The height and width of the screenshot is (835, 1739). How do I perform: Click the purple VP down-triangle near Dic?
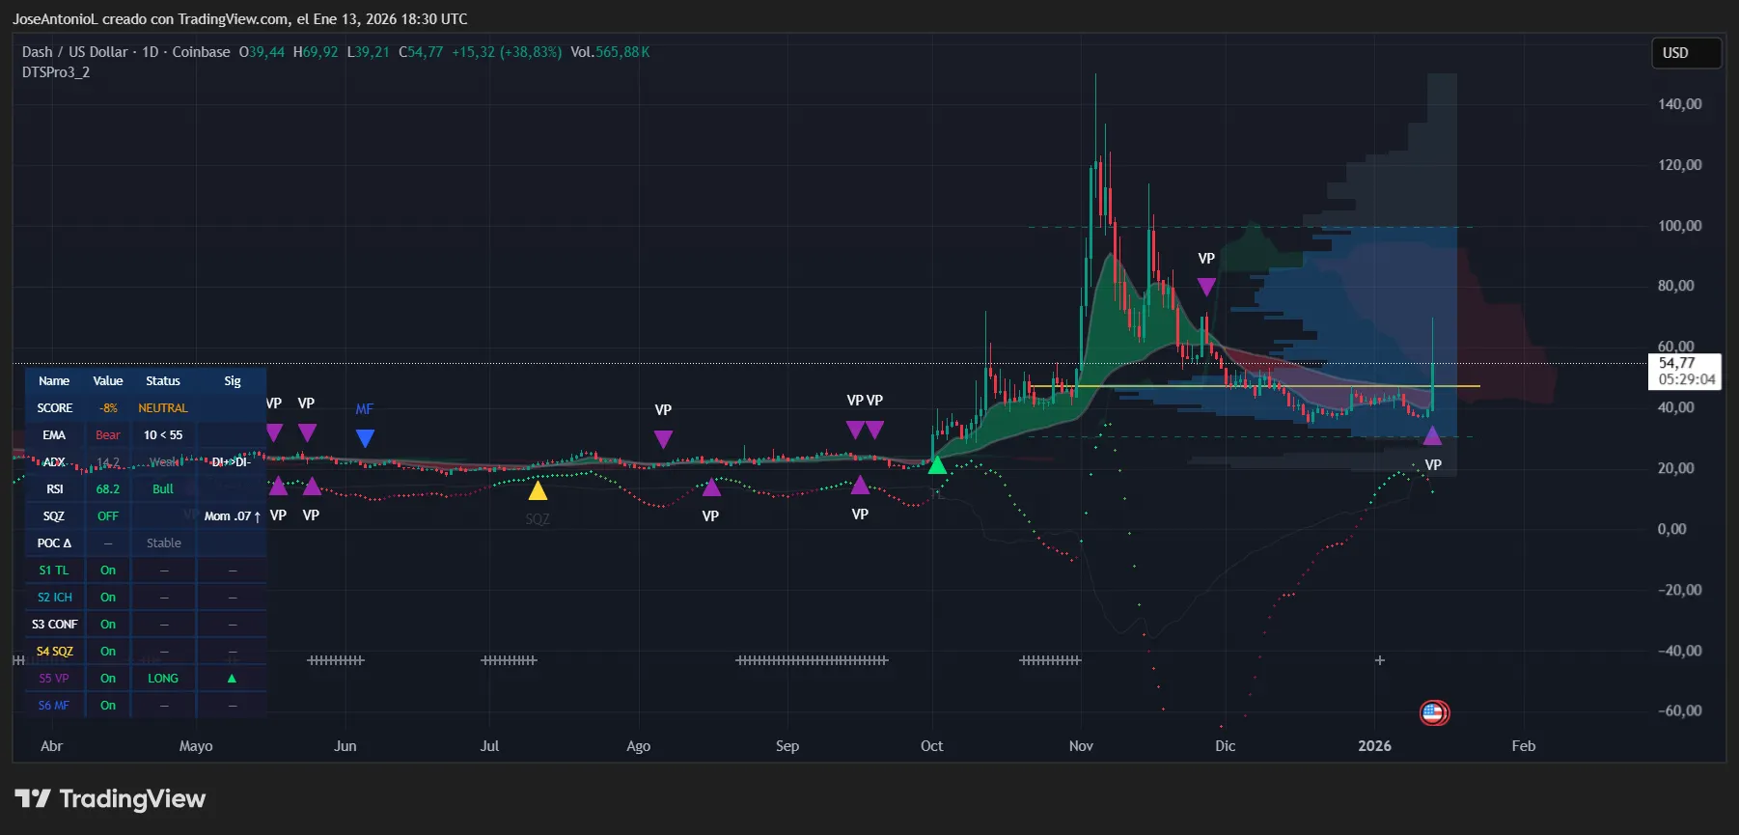(x=1206, y=287)
